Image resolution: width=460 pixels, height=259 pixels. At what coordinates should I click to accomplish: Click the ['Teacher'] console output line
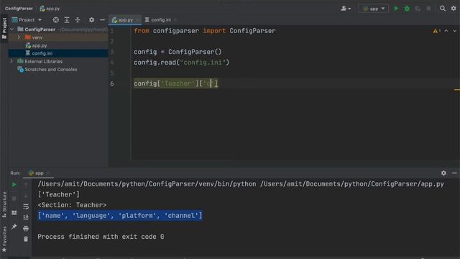59,194
